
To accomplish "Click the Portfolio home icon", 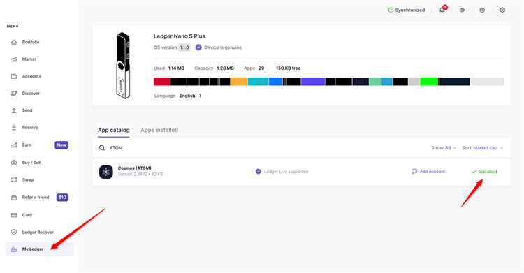I will coord(14,42).
